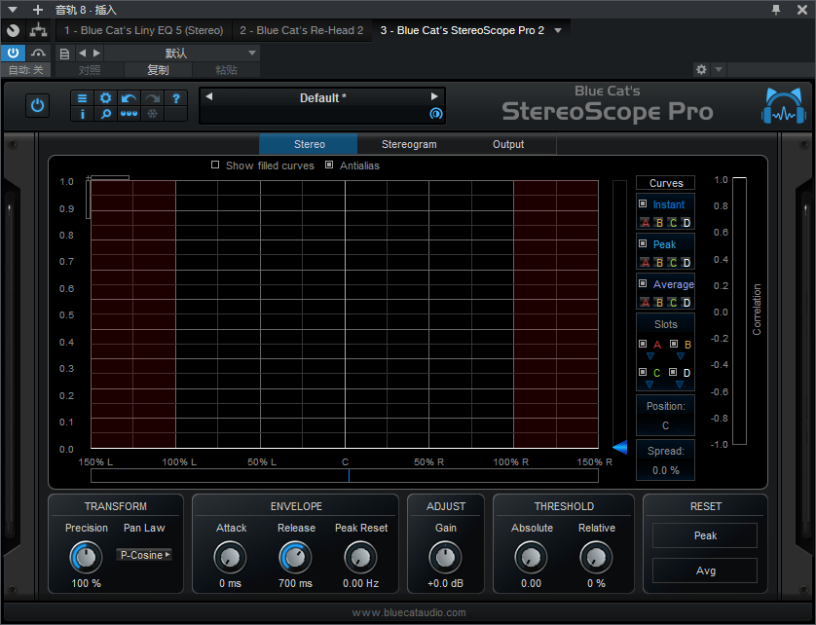The height and width of the screenshot is (625, 816).
Task: Toggle slot B checkbox
Action: point(674,344)
